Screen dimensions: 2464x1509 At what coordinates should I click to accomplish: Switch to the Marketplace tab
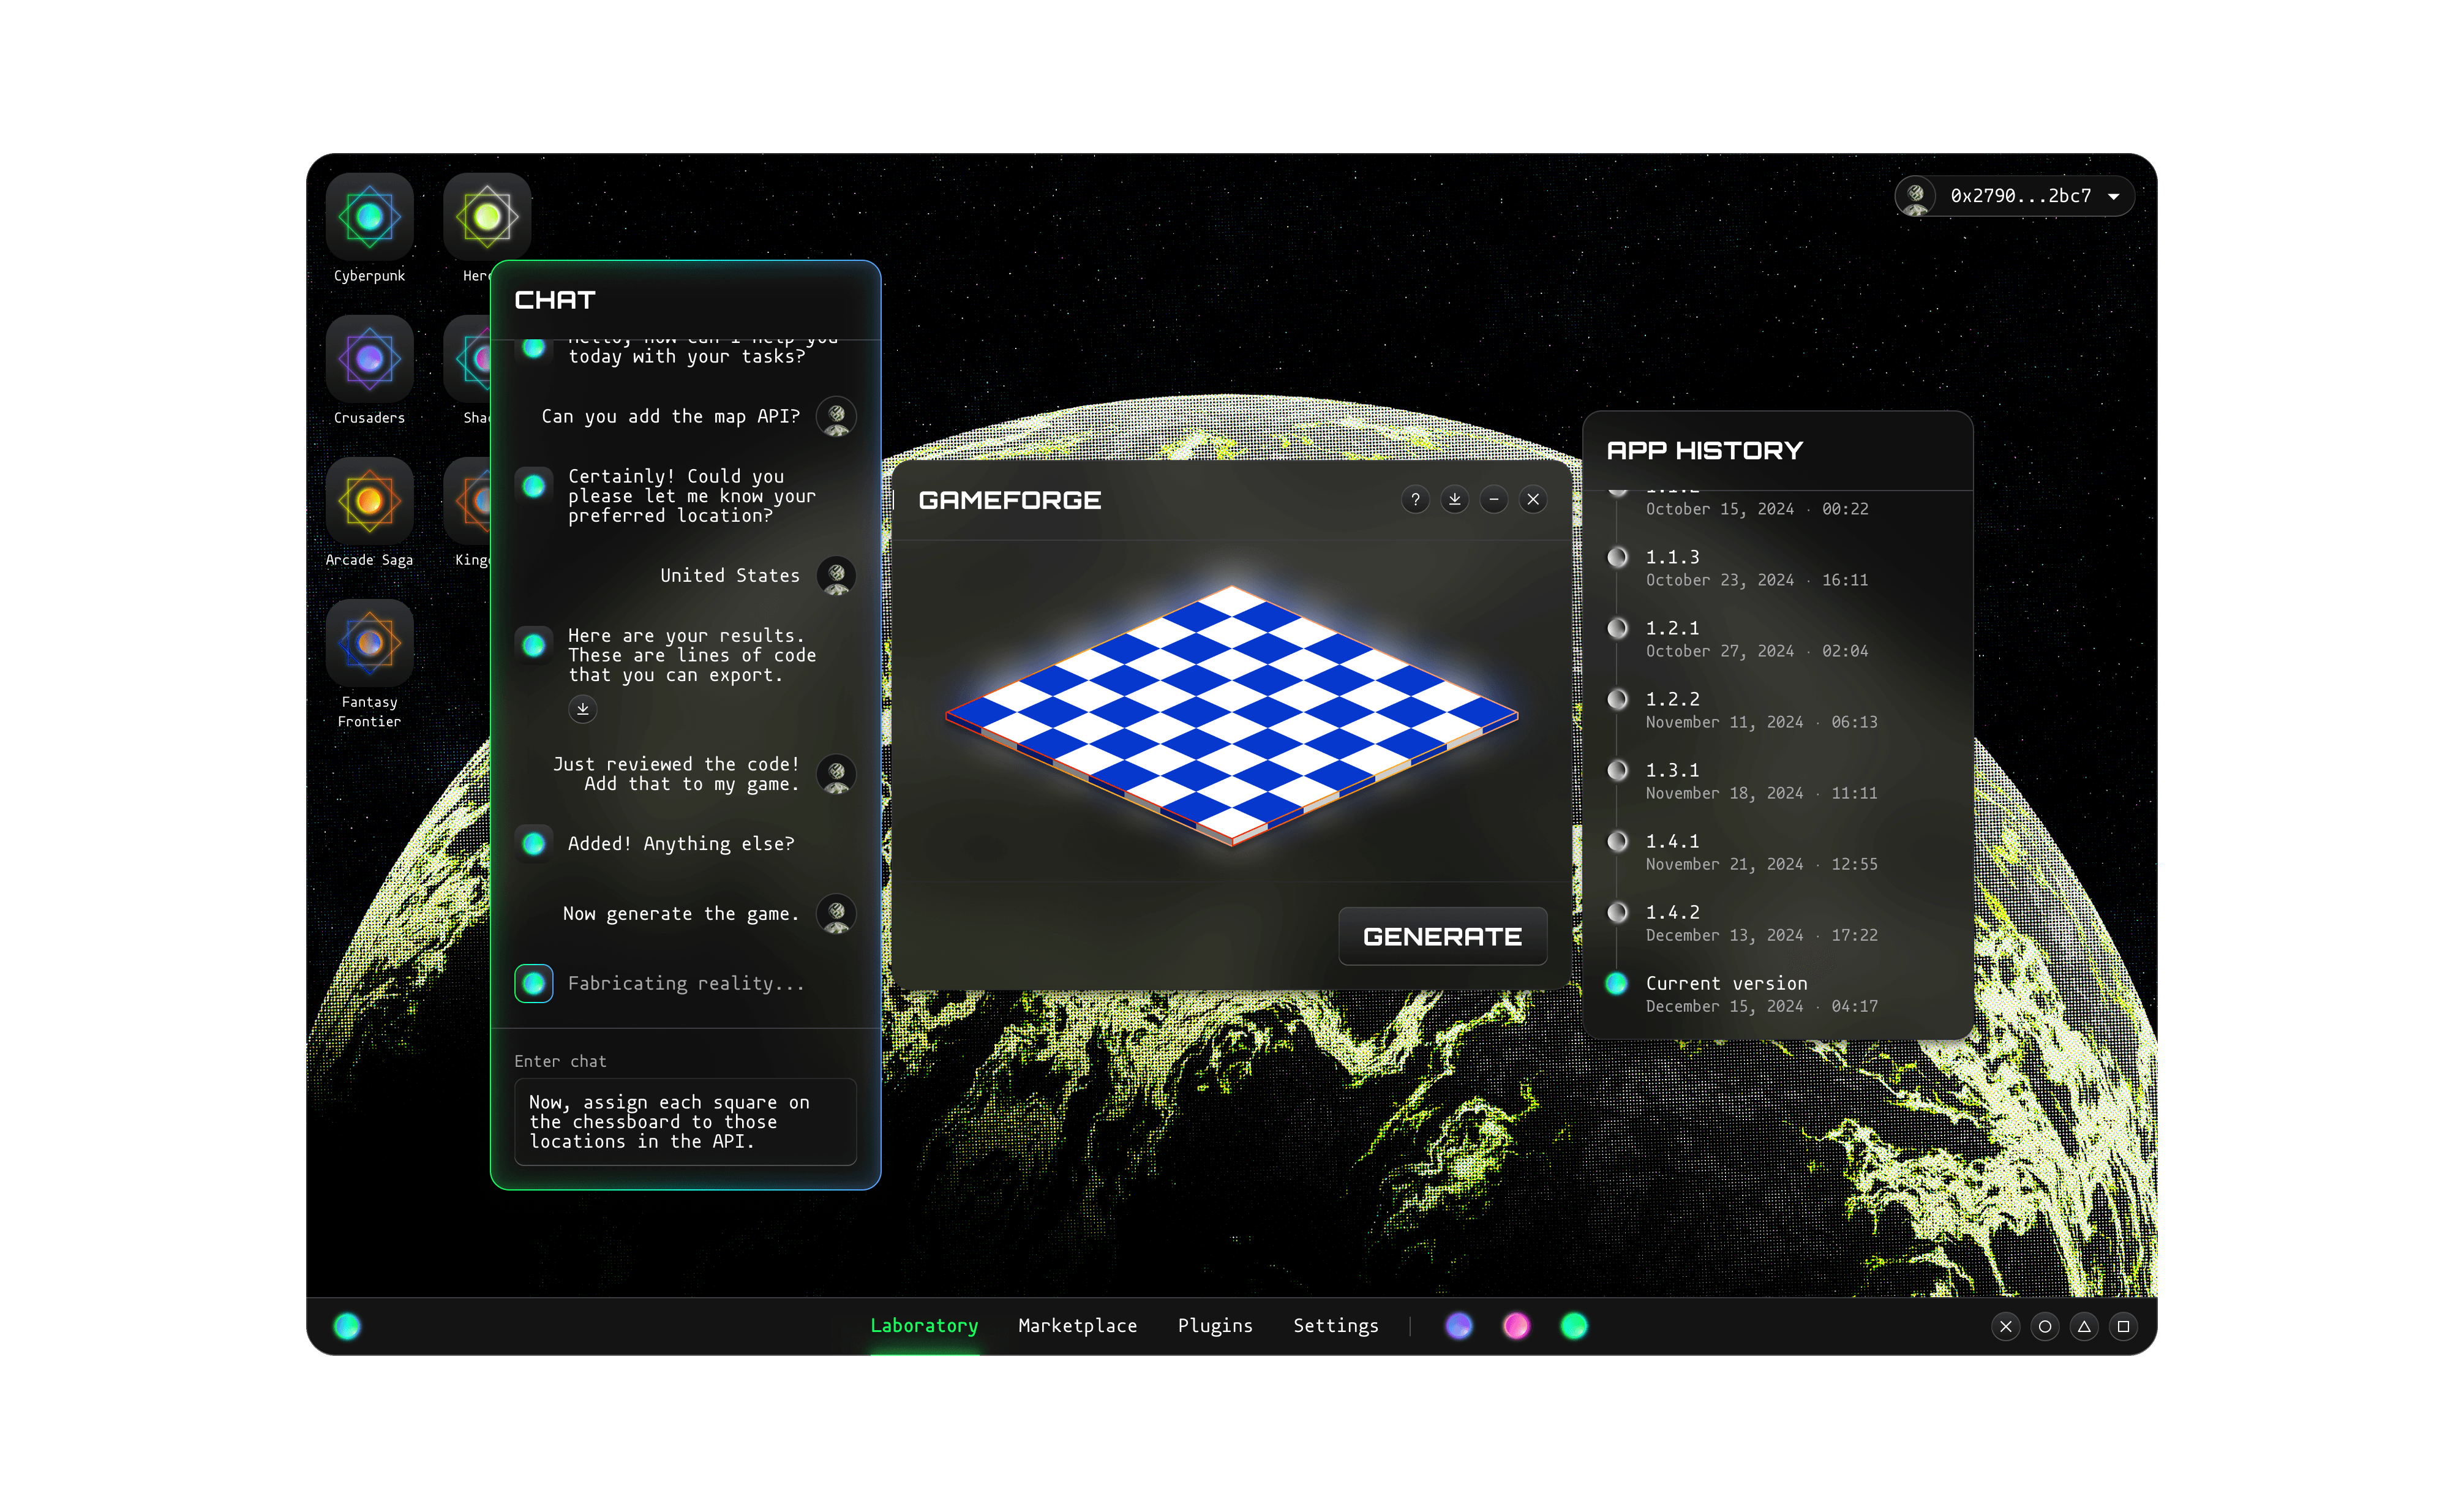[x=1077, y=1326]
